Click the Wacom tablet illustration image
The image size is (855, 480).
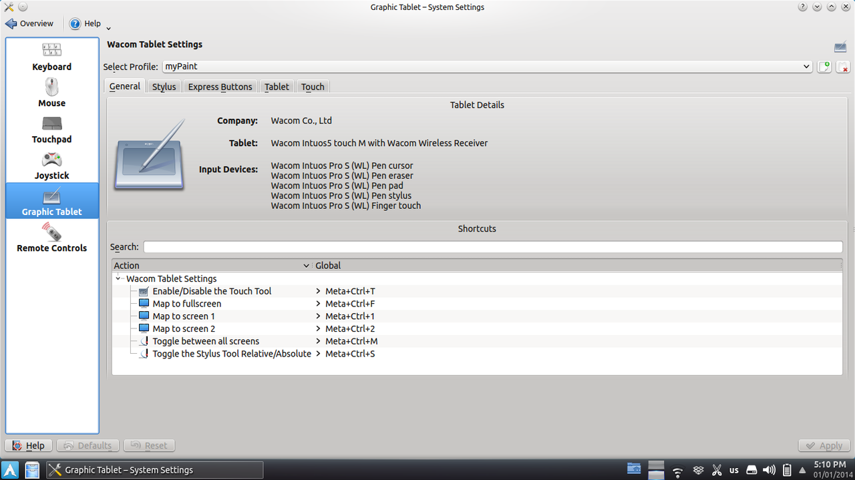pos(150,155)
